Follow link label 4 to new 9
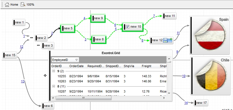This screenshot has width=233, height=110. (84, 18)
